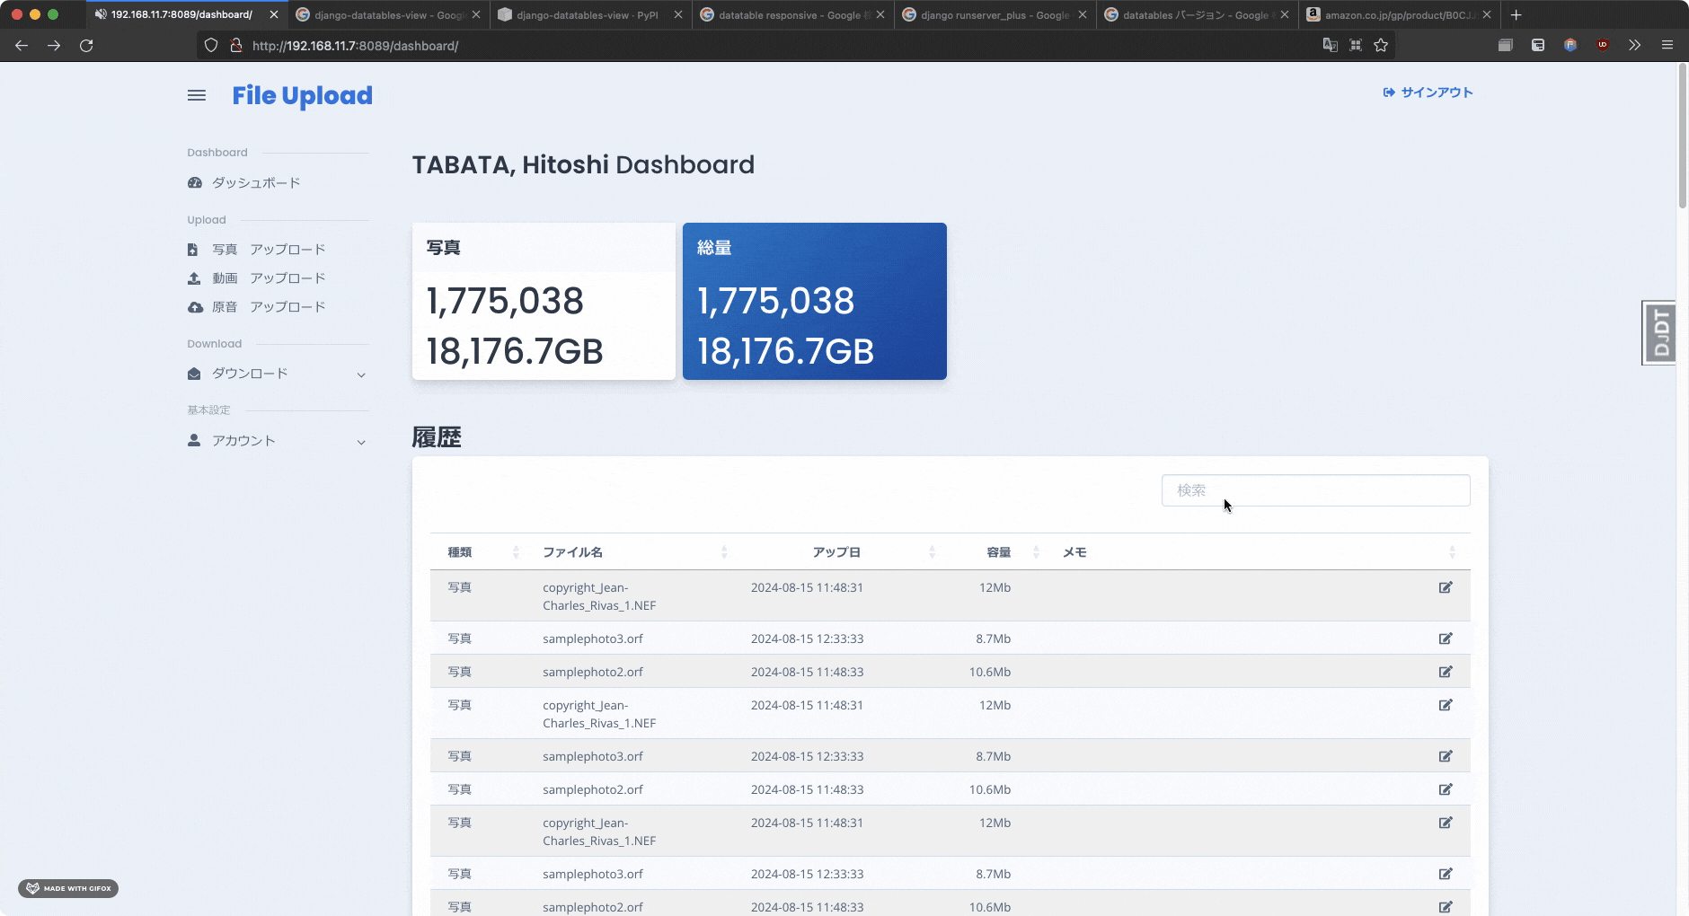Sort table by 容量 column

[x=993, y=552]
